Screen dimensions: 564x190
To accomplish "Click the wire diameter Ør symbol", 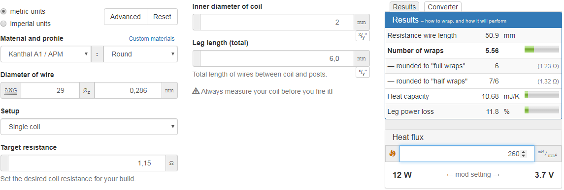I will coord(87,90).
